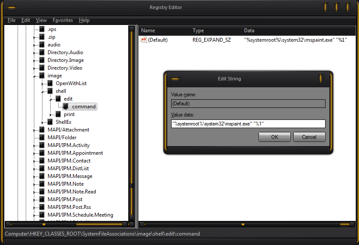Click the ShellEx key folder icon
The width and height of the screenshot is (359, 245).
(50, 122)
